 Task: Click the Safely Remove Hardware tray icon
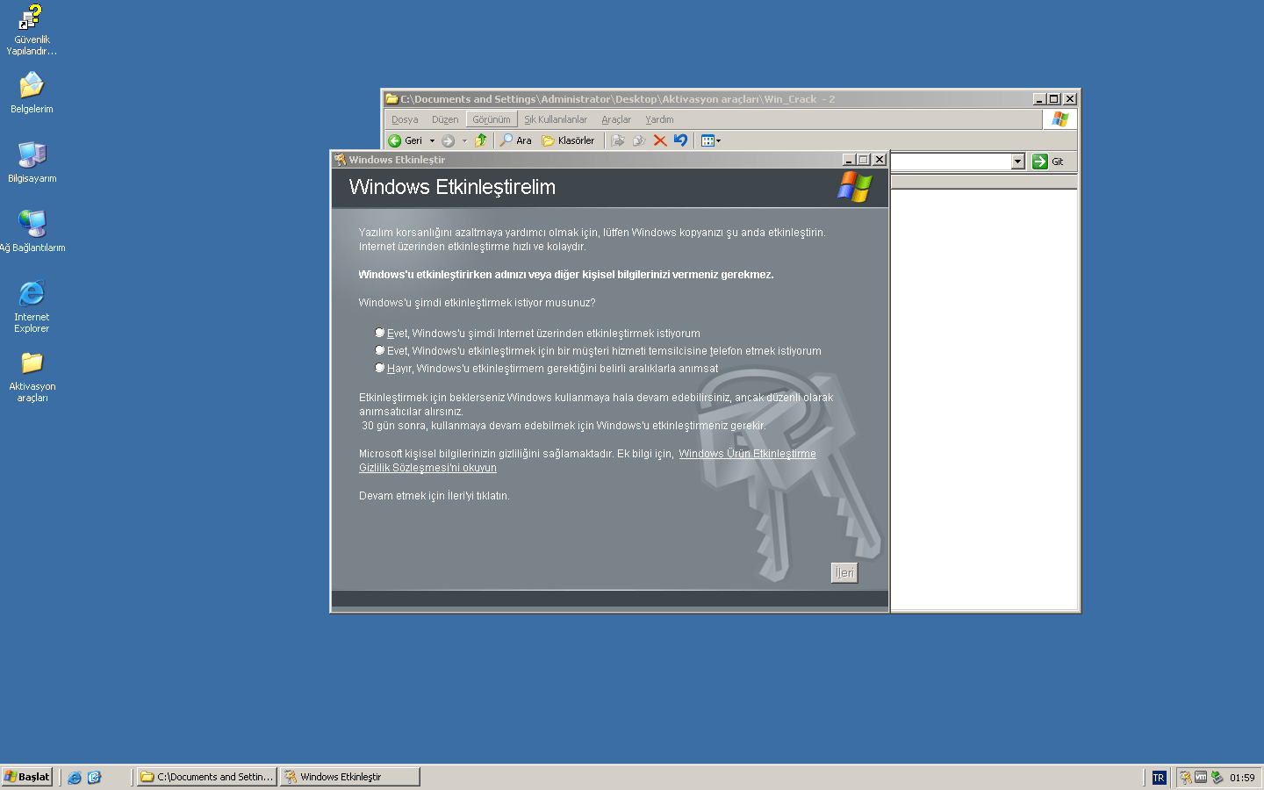pos(1217,778)
